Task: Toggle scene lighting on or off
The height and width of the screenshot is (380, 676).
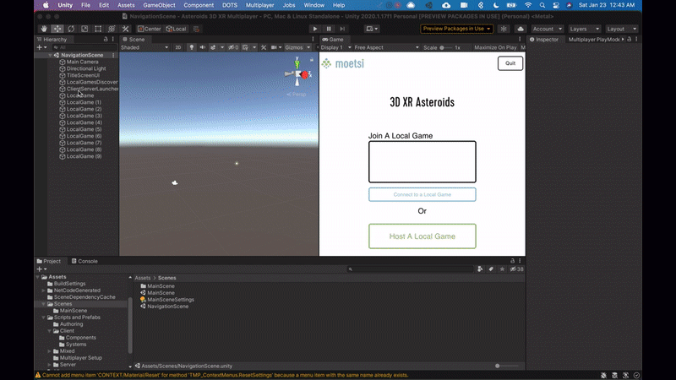Action: 192,48
